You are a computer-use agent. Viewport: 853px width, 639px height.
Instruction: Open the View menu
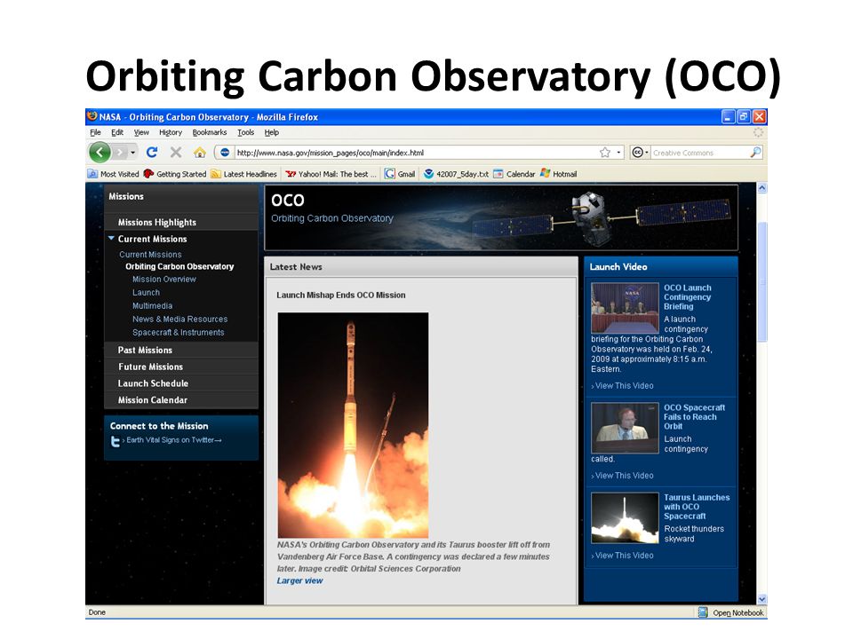click(141, 132)
